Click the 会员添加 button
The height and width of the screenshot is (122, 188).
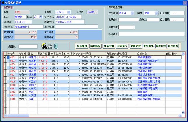click(82, 46)
